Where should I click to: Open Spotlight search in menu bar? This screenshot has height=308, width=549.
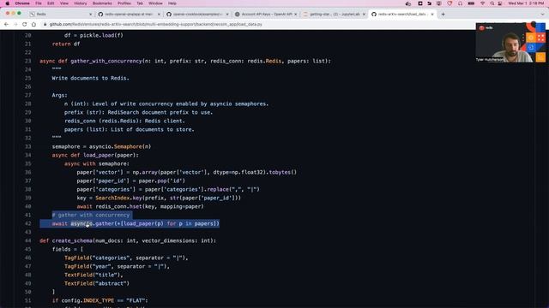pyautogui.click(x=492, y=3)
